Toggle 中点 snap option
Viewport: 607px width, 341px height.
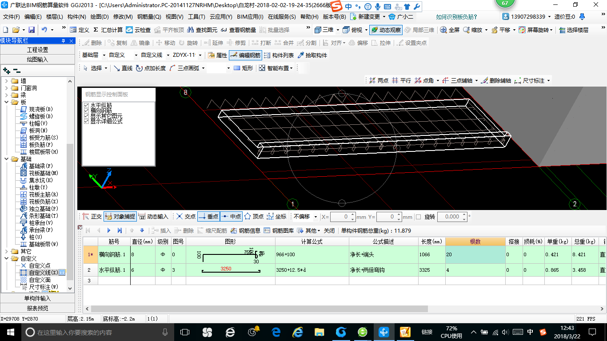point(231,217)
